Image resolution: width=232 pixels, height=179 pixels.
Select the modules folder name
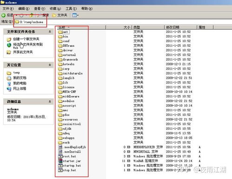click(68, 101)
